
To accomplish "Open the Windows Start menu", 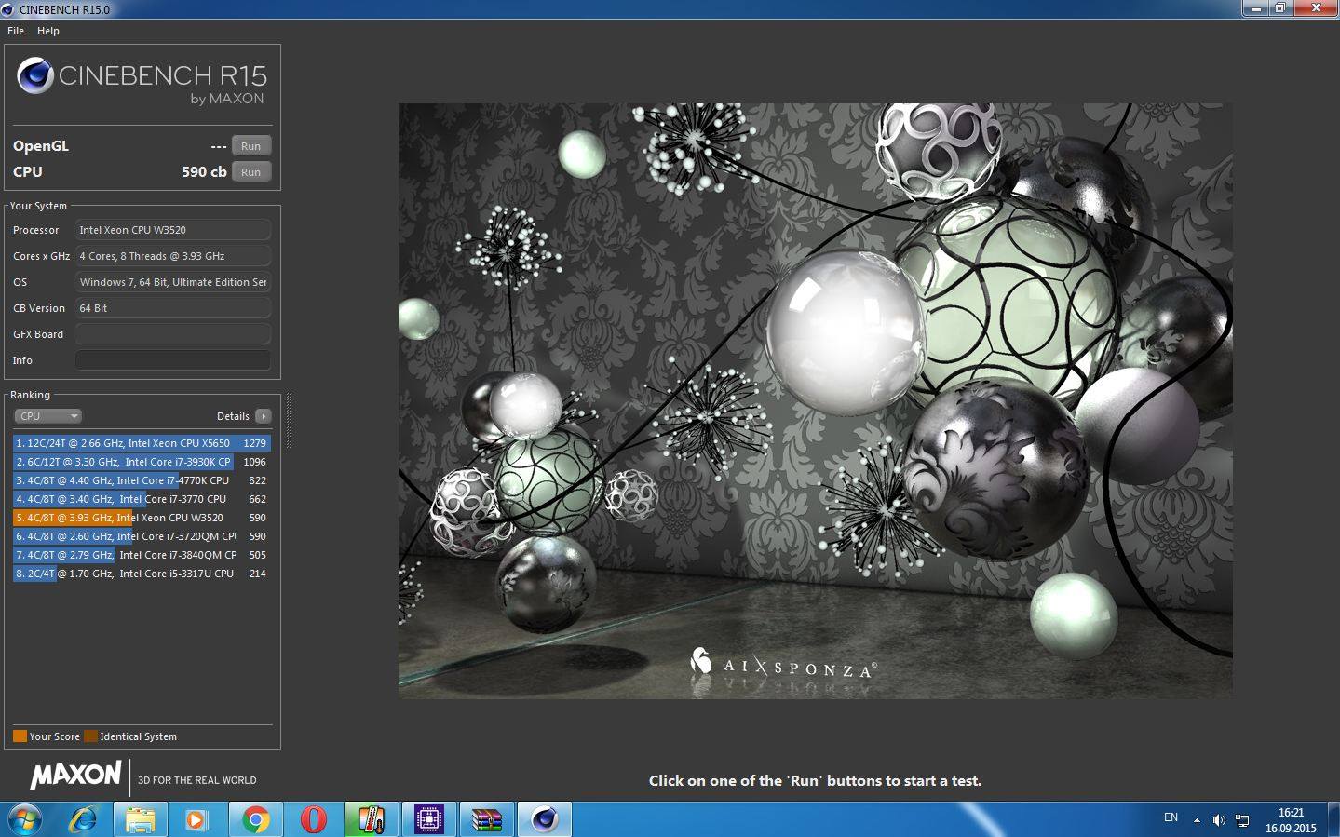I will click(25, 819).
